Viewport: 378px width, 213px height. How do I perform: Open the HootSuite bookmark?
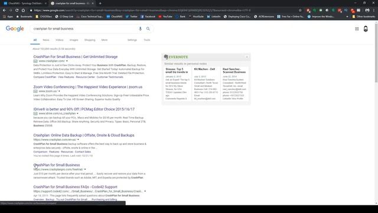pyautogui.click(x=196, y=17)
